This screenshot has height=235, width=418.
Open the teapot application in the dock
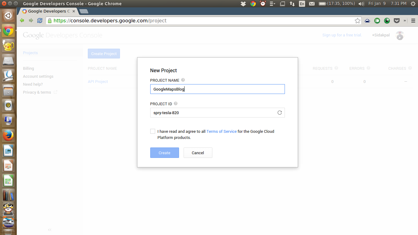pos(8,45)
